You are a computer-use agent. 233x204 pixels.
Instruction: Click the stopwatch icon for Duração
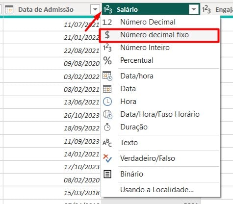(x=107, y=127)
